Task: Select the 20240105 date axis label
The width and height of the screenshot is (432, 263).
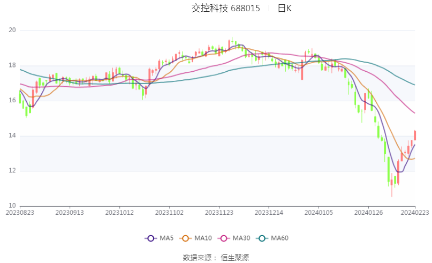Action: 319,213
